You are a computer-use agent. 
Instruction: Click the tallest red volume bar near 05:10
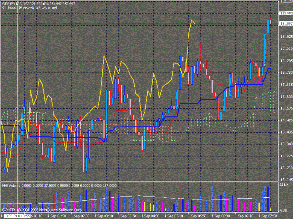pyautogui.click(x=180, y=197)
